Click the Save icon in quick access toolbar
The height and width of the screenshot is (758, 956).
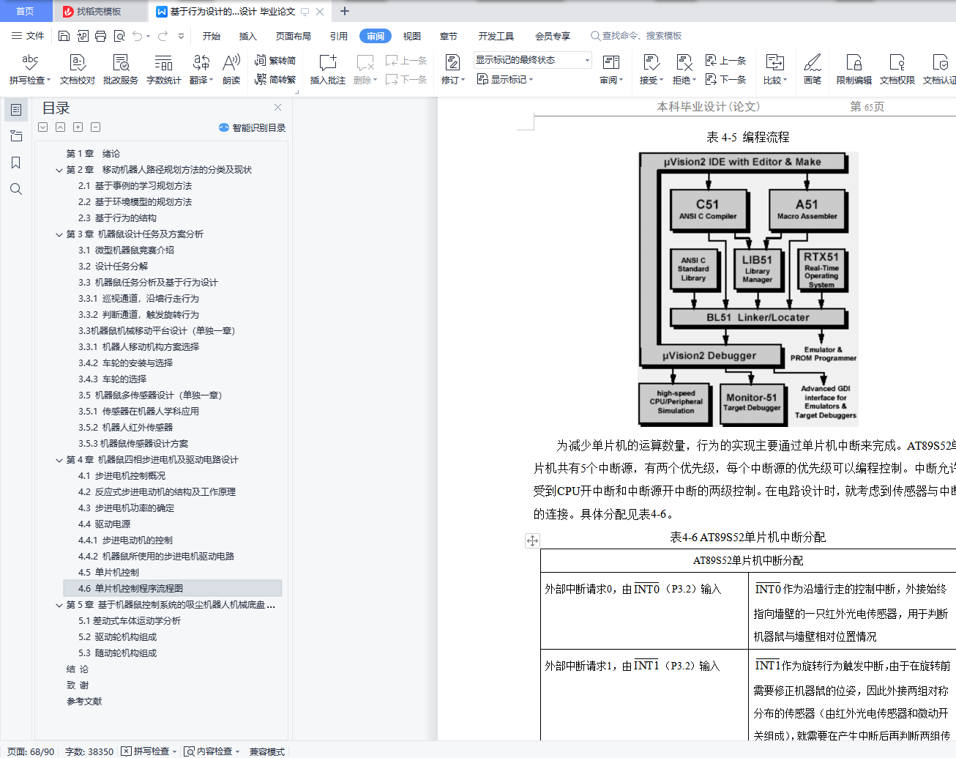pyautogui.click(x=64, y=36)
